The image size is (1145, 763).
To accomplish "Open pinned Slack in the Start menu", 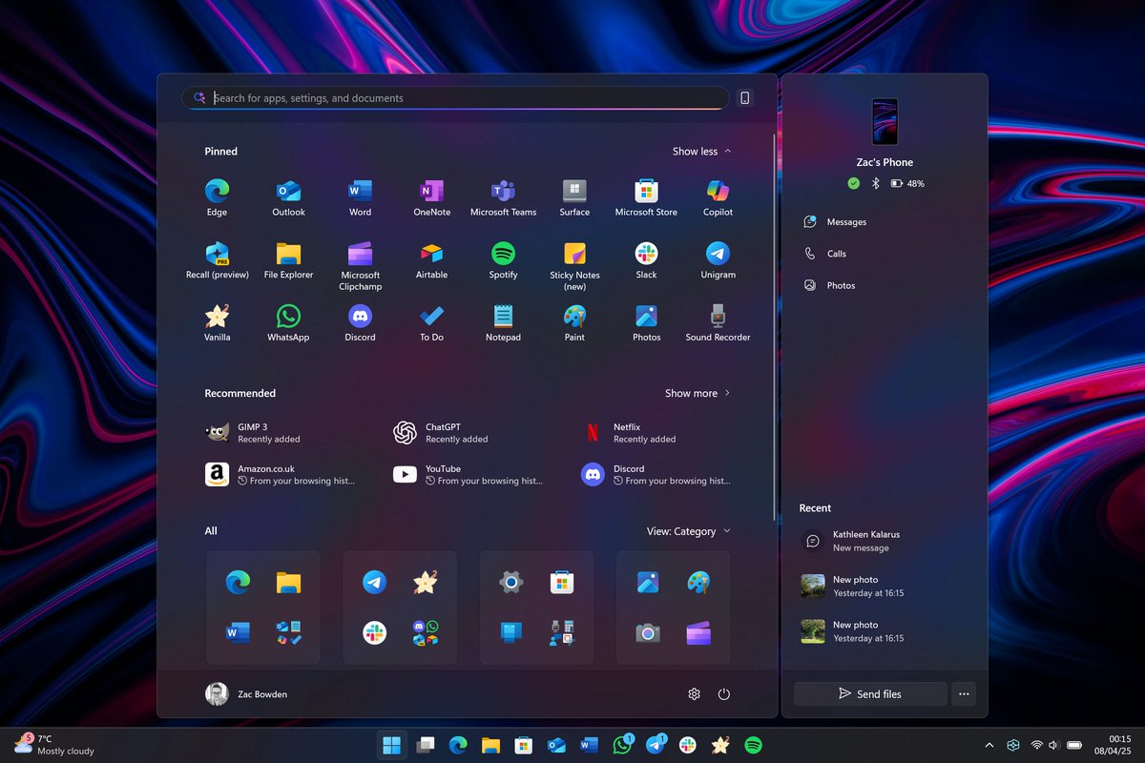I will [x=646, y=260].
